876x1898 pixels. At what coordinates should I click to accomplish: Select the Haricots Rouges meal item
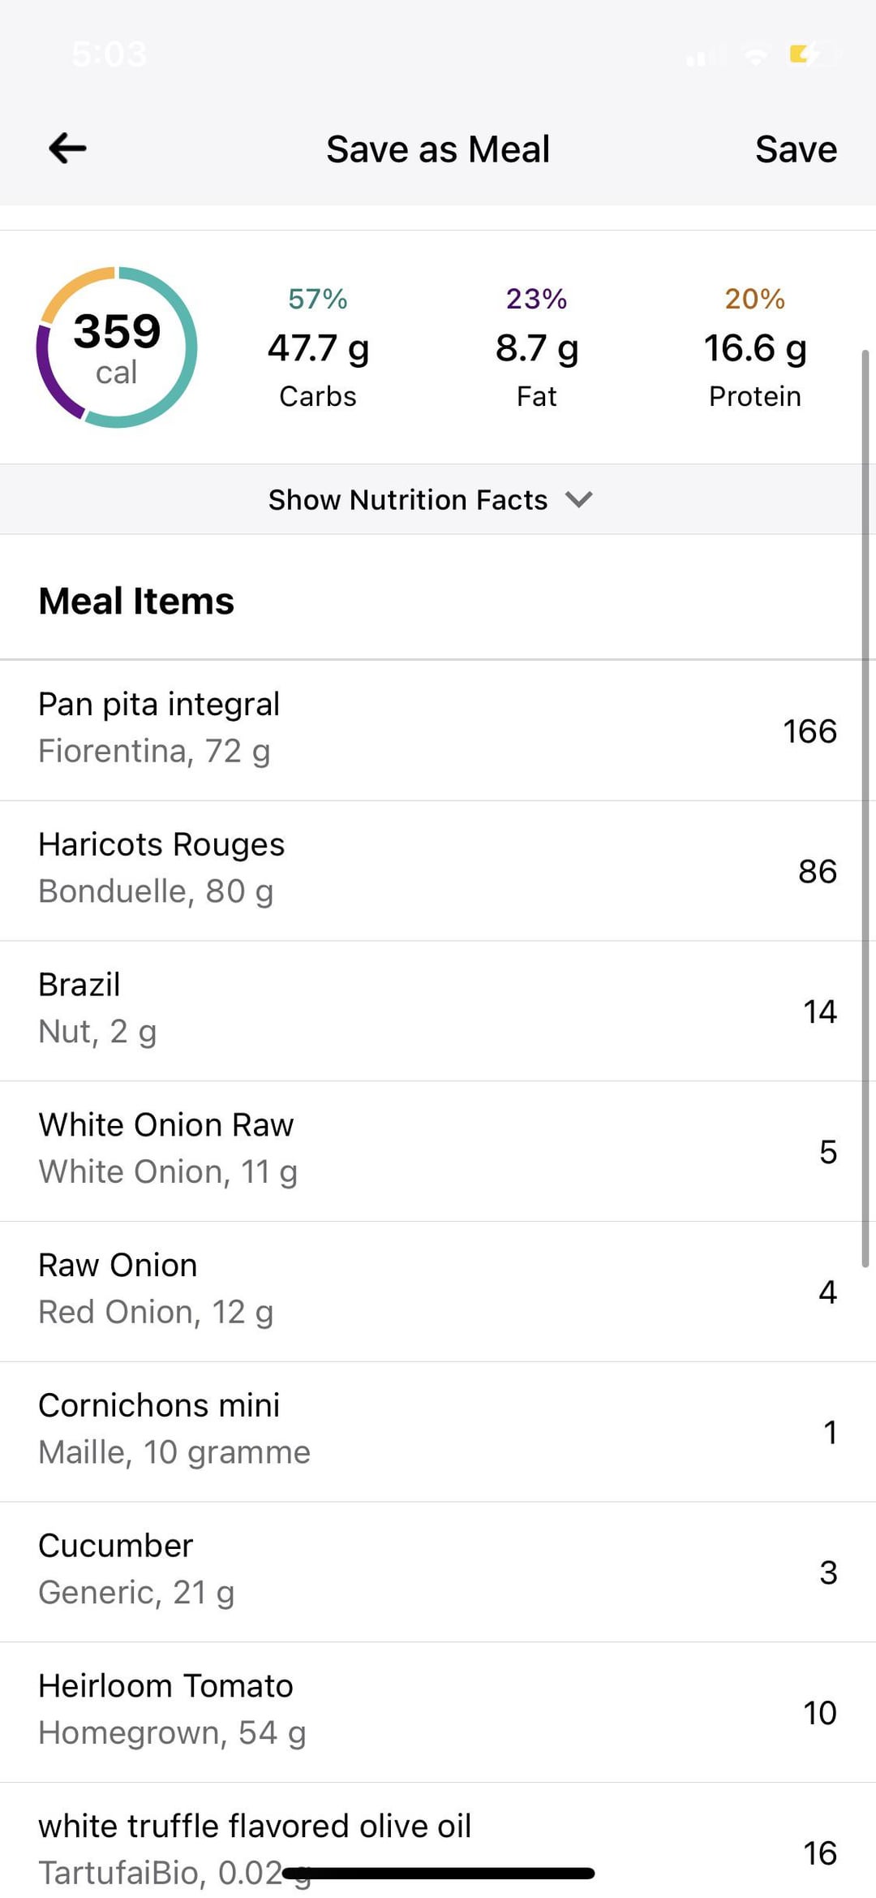[438, 870]
